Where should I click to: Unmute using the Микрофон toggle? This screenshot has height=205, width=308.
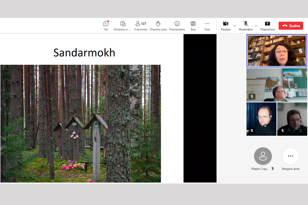coord(246,26)
